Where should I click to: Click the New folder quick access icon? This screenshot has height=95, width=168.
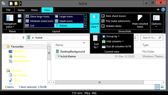16,4
